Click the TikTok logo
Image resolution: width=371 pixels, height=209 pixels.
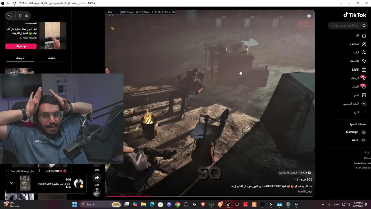click(x=355, y=15)
